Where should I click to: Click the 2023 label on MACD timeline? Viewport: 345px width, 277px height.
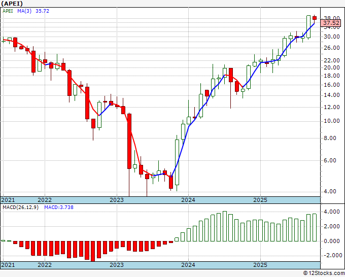pos(117,265)
